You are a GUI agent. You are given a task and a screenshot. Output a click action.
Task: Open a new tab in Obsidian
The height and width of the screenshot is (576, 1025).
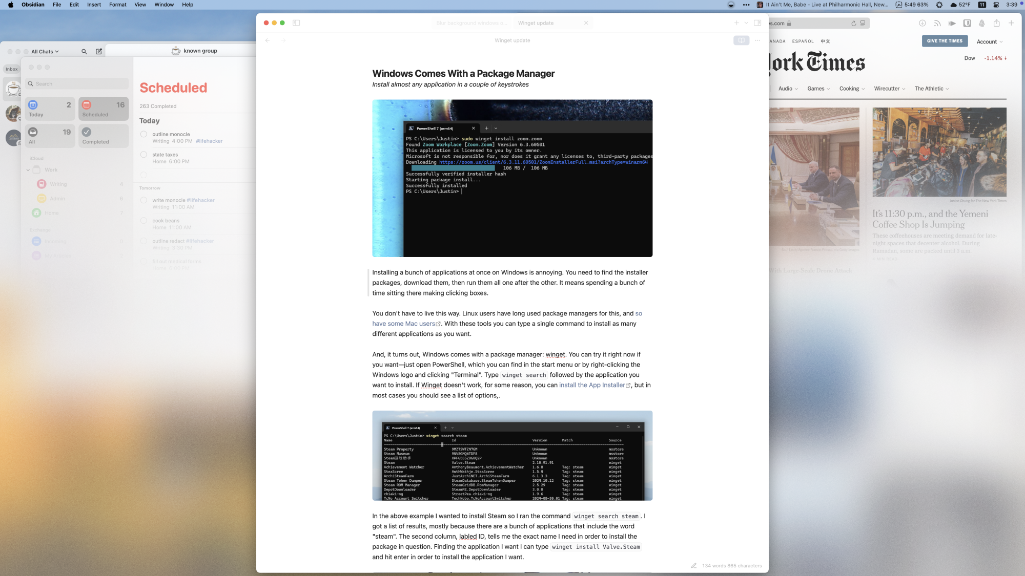click(x=736, y=23)
